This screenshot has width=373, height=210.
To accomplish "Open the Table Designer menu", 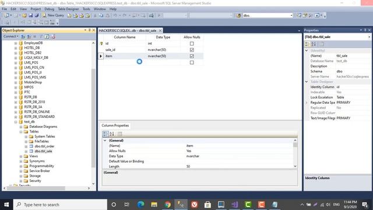I will (x=68, y=9).
